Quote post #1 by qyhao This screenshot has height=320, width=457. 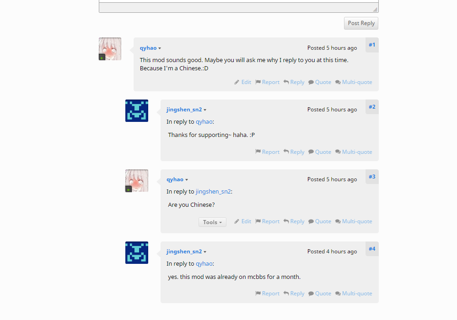(x=320, y=82)
